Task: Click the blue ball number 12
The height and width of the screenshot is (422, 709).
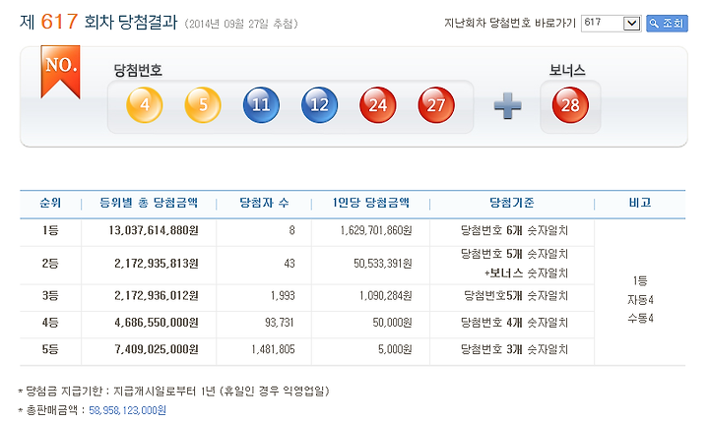Action: pos(319,105)
